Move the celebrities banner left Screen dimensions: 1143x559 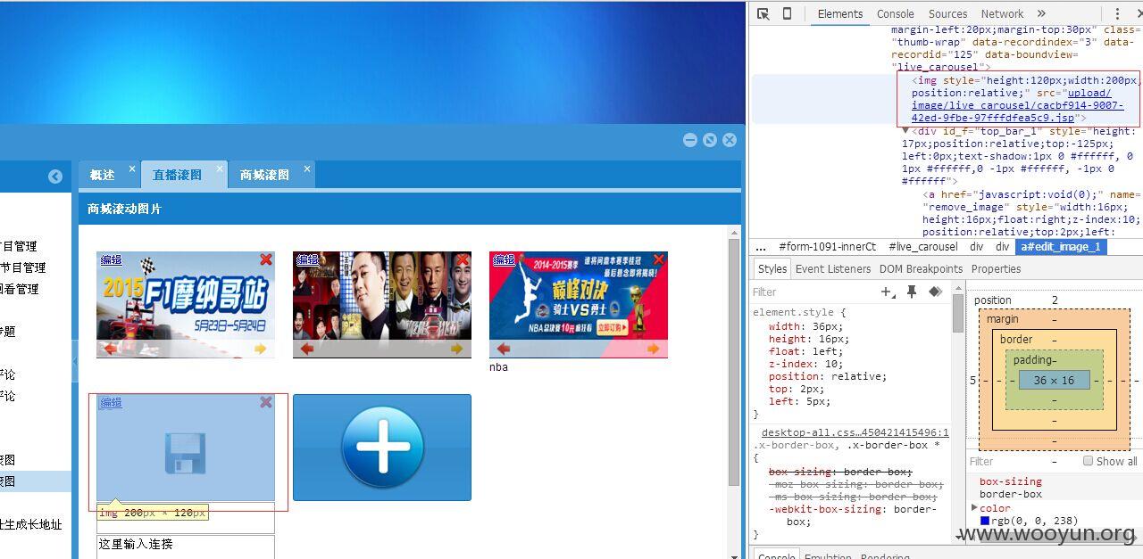coord(307,349)
